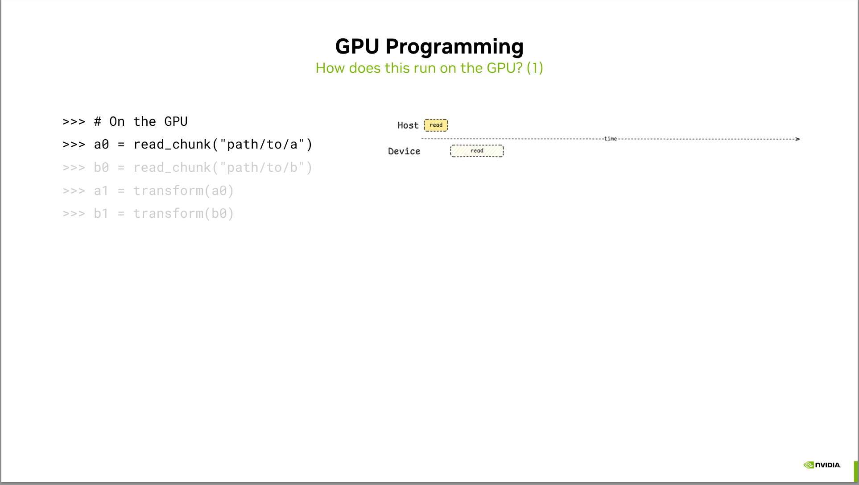Click the 'time' label on the axis

pos(610,139)
